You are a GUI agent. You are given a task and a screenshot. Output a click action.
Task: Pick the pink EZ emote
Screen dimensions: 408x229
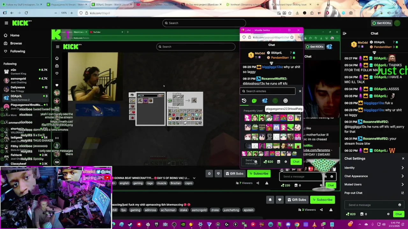(x=290, y=118)
